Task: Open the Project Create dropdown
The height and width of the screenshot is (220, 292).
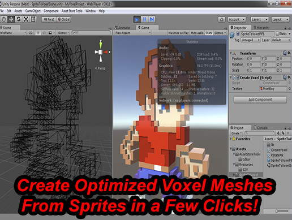Action: pyautogui.click(x=236, y=133)
